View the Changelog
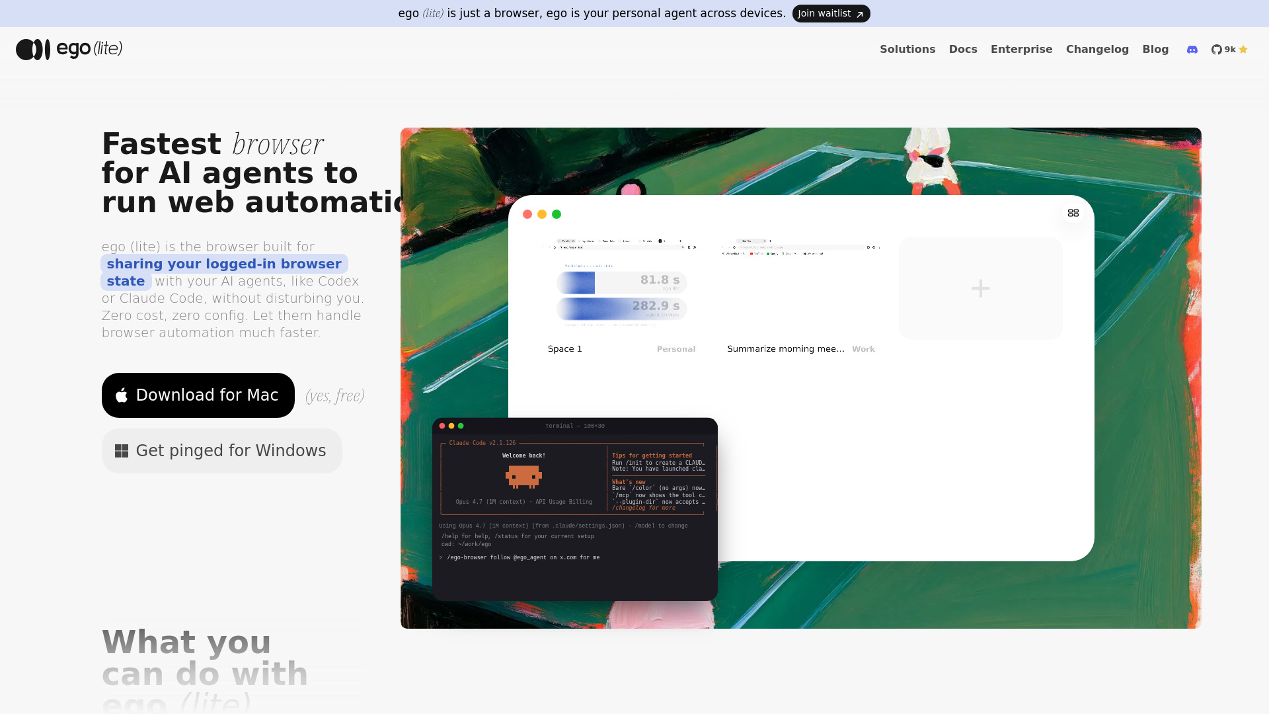The image size is (1269, 714). click(x=1097, y=50)
